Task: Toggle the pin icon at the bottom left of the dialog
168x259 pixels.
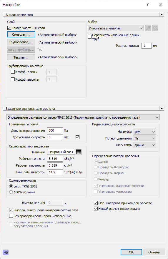Action: click(6, 252)
